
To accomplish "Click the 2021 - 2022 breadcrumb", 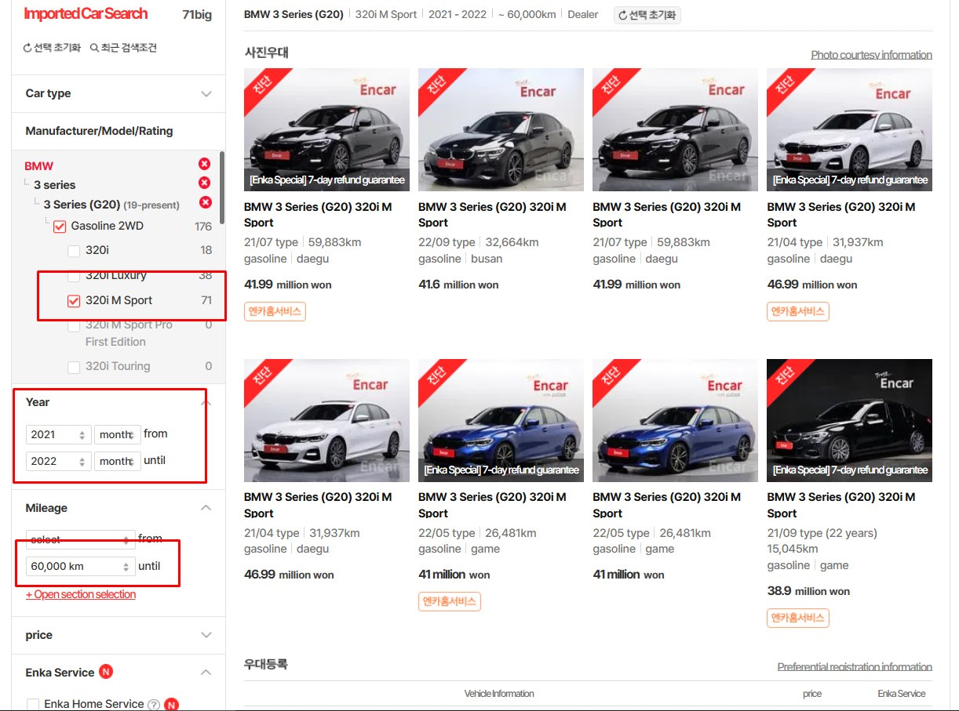I will click(x=458, y=15).
